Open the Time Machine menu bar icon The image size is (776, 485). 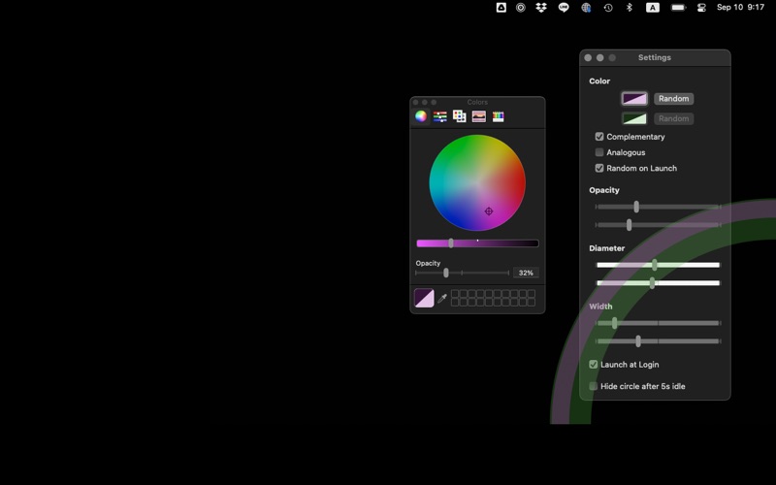(608, 8)
